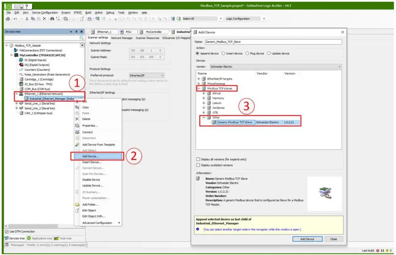The width and height of the screenshot is (396, 255).
Task: Click the Ethernet_1 network icon in tree
Action: pyautogui.click(x=21, y=93)
